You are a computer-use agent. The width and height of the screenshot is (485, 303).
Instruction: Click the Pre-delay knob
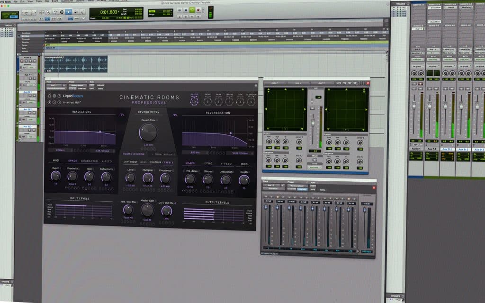[189, 178]
